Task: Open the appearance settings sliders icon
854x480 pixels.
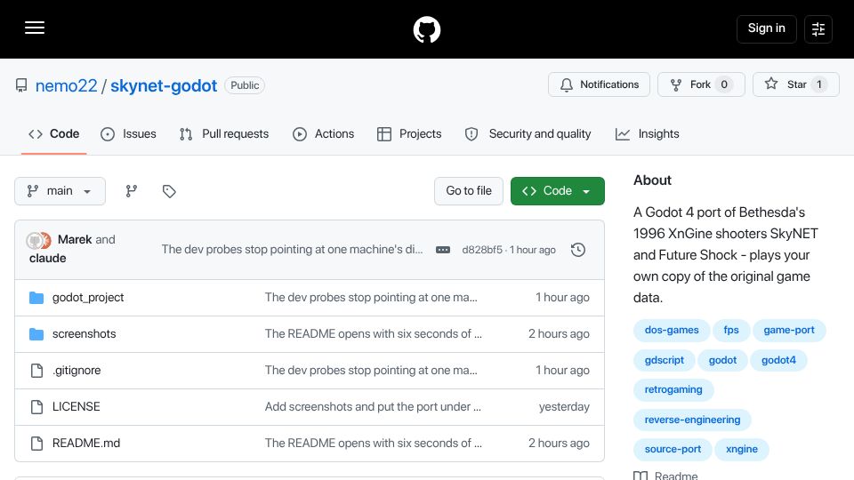Action: [818, 28]
